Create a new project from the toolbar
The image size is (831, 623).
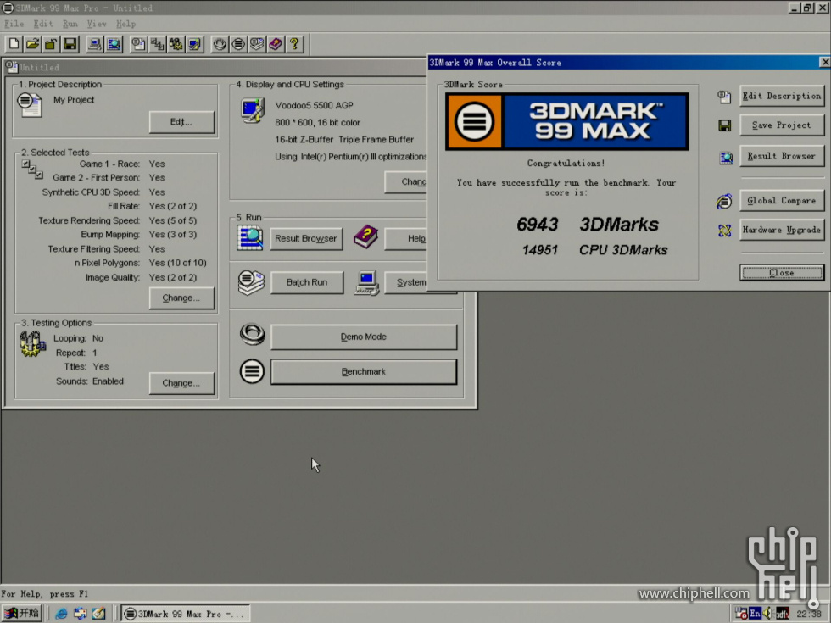14,44
